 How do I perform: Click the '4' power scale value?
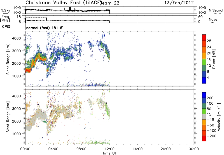point(208,77)
